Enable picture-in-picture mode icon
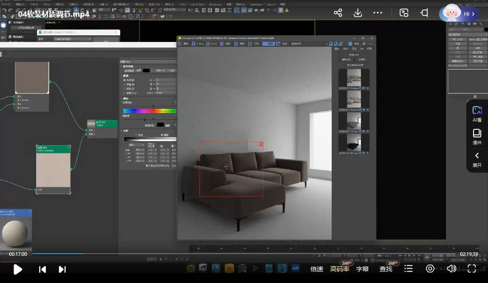Image resolution: width=488 pixels, height=283 pixels. coord(404,13)
